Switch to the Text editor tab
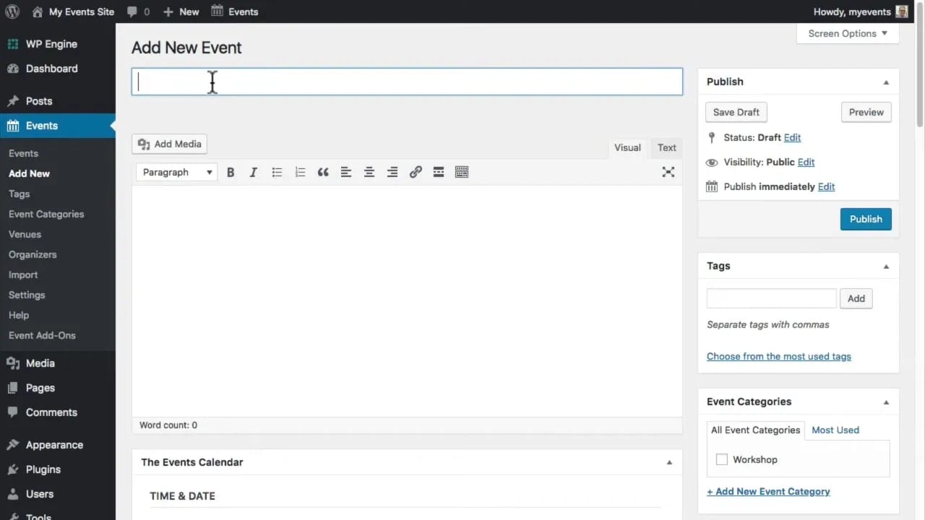Screen dimensions: 925x520 pyautogui.click(x=666, y=147)
